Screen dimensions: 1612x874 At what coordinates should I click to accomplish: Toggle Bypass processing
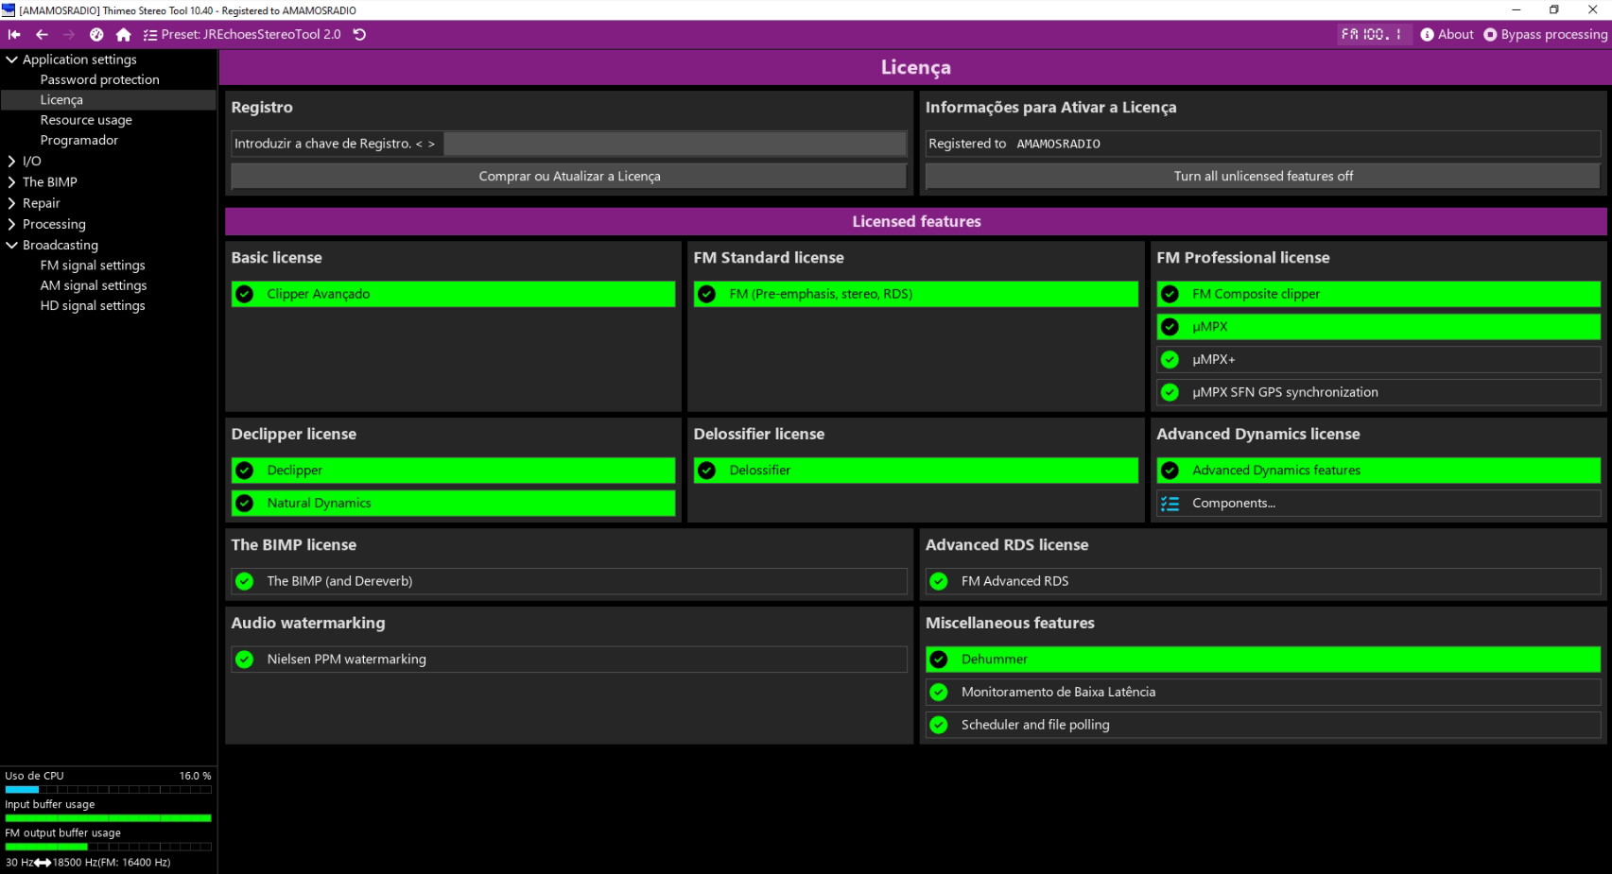pos(1545,34)
